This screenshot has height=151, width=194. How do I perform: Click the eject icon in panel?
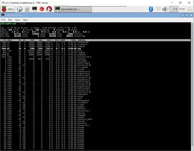(190, 9)
